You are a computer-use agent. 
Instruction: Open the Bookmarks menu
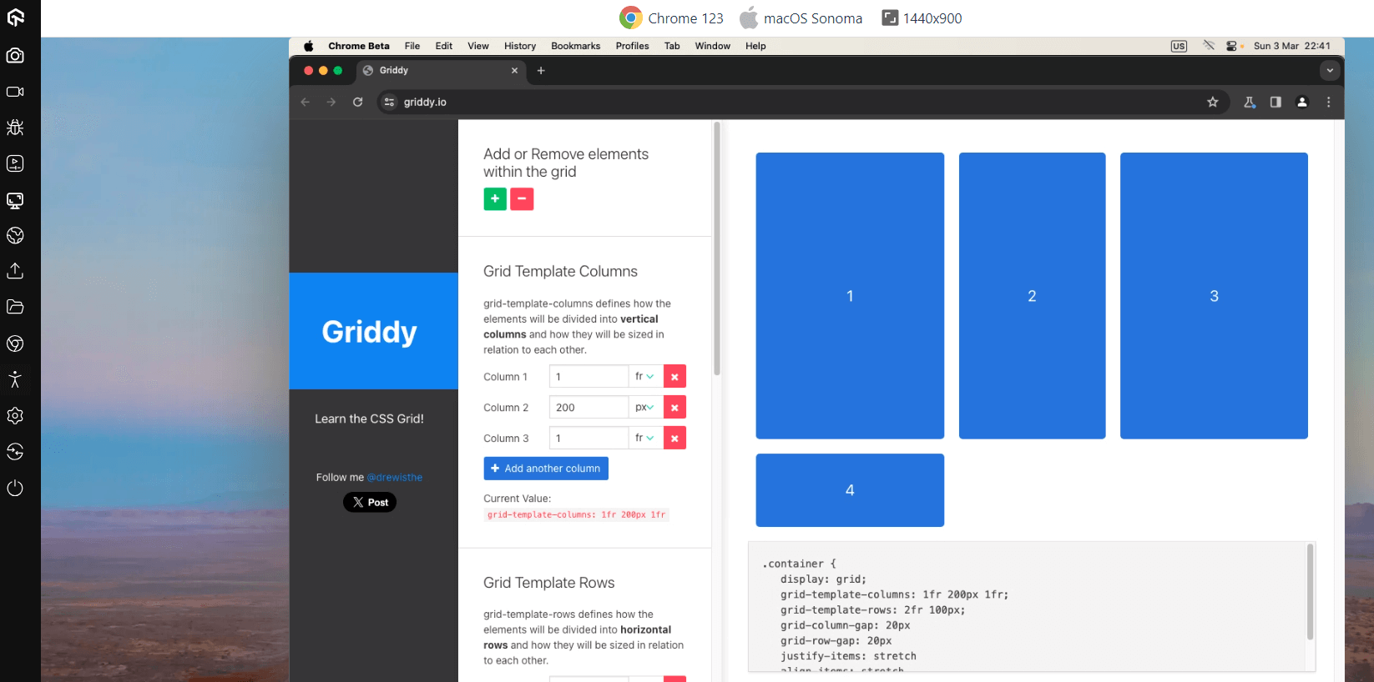576,47
